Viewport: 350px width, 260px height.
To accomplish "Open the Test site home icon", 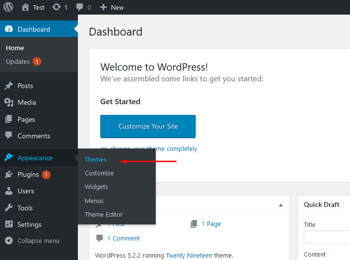I will click(25, 7).
